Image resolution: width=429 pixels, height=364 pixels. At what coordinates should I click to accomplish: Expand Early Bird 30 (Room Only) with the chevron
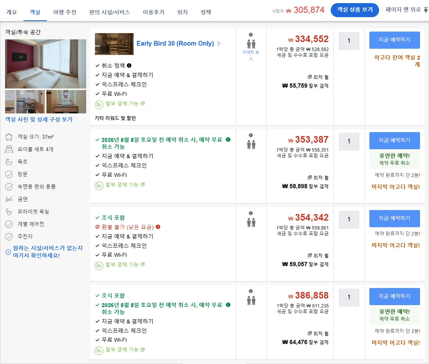(219, 44)
